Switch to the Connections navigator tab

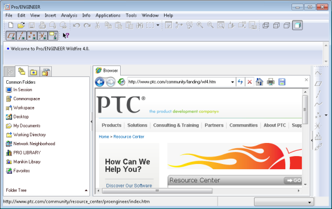(x=46, y=72)
